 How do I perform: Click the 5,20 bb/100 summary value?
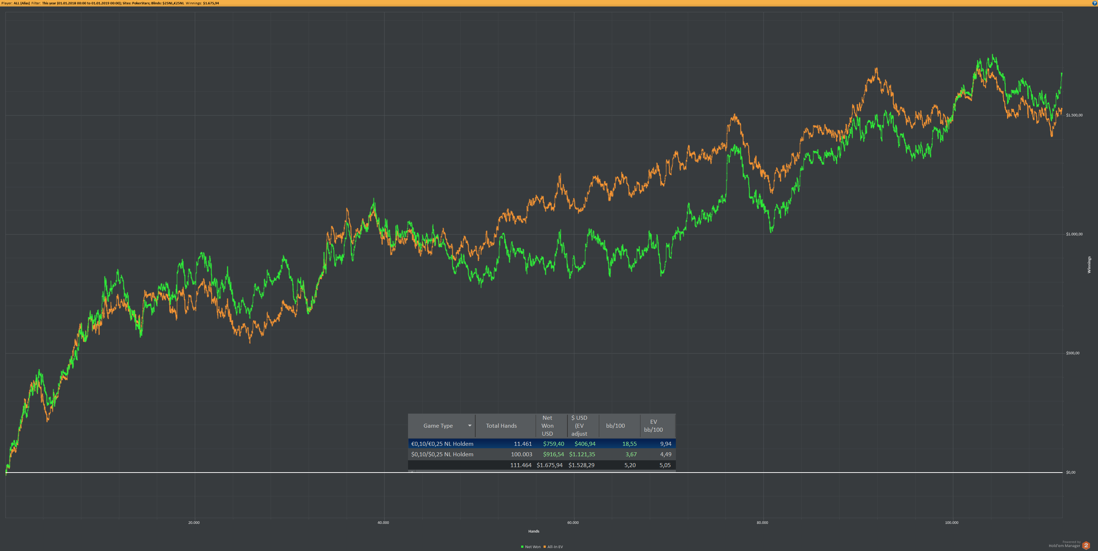(x=630, y=465)
